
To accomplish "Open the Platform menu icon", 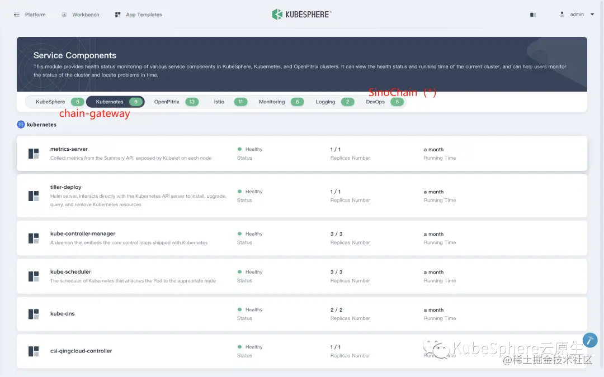I will [x=17, y=15].
